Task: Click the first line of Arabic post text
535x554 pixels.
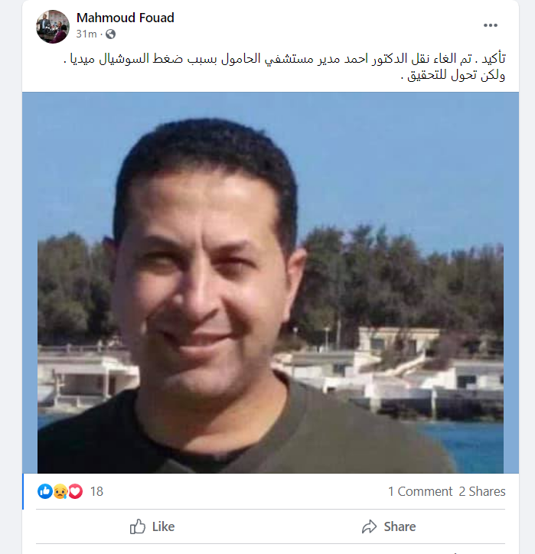Action: [x=285, y=59]
